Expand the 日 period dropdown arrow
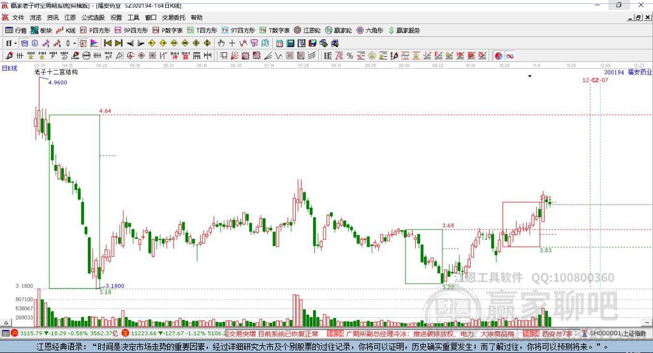The image size is (653, 353). pyautogui.click(x=15, y=43)
